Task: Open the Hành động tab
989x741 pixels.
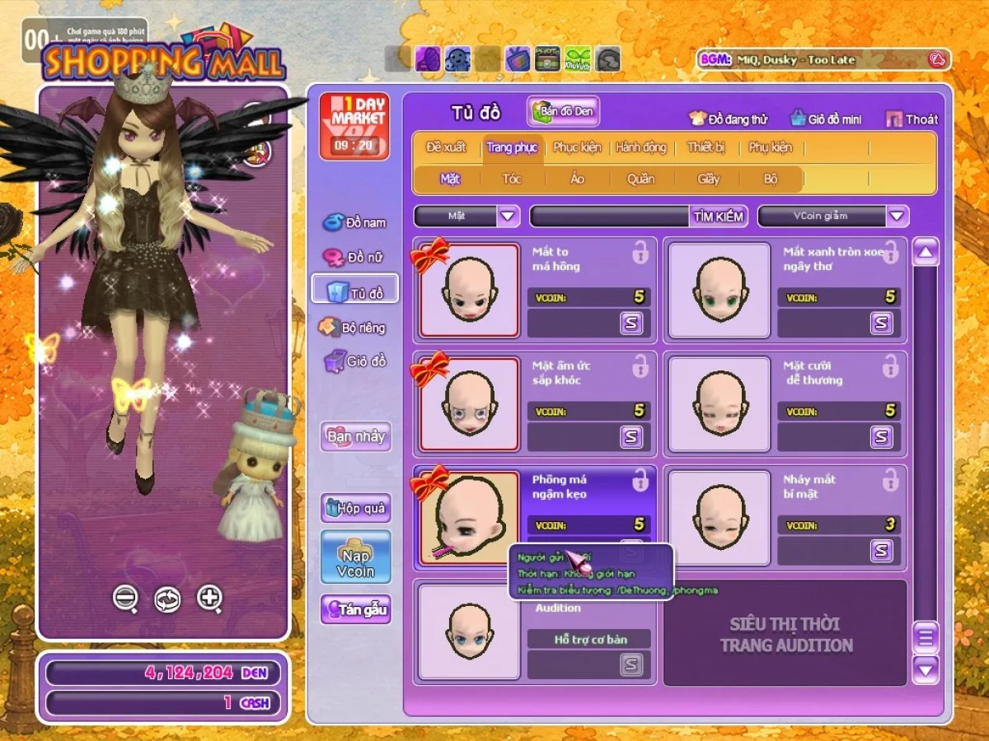Action: coord(641,147)
